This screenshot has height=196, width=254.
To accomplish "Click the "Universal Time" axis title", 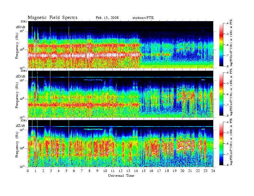I will point(121,176).
